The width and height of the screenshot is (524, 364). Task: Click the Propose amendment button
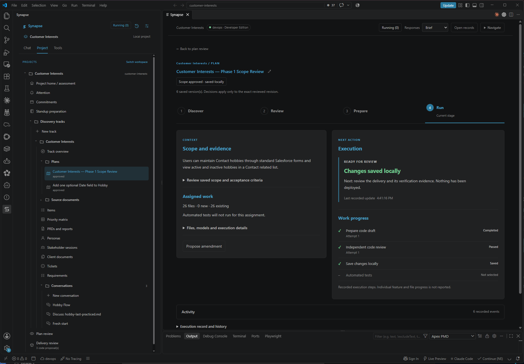(x=204, y=246)
